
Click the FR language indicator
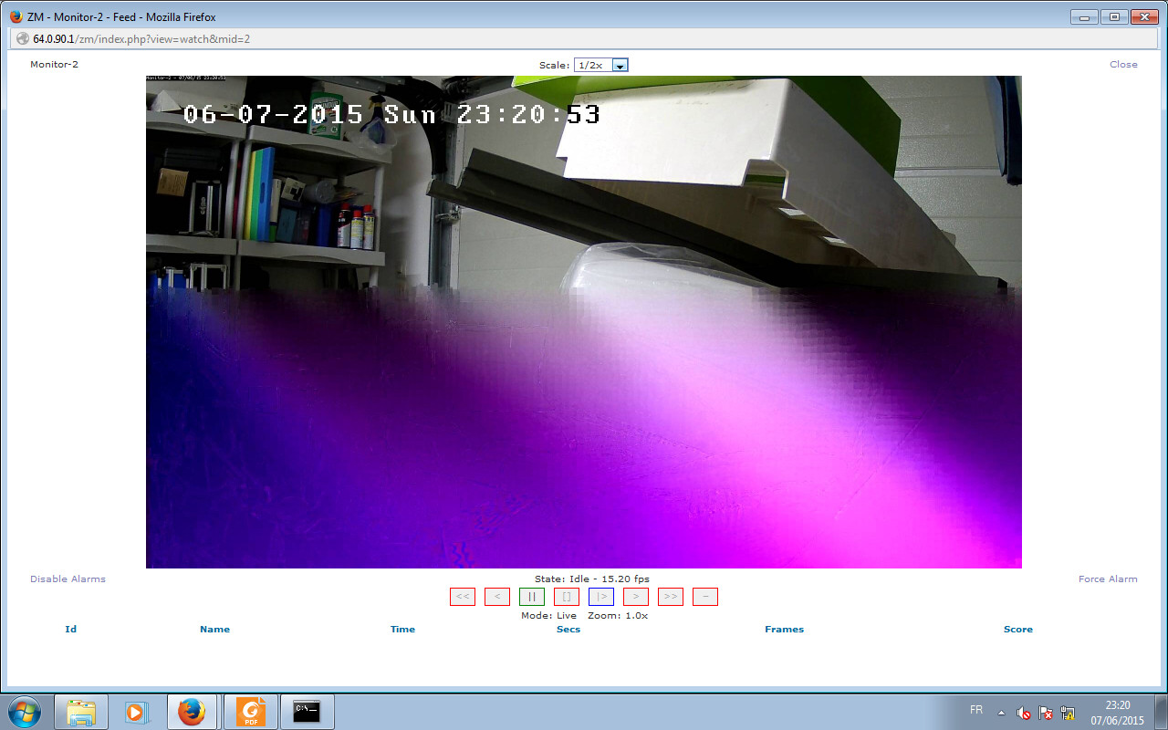pos(976,710)
